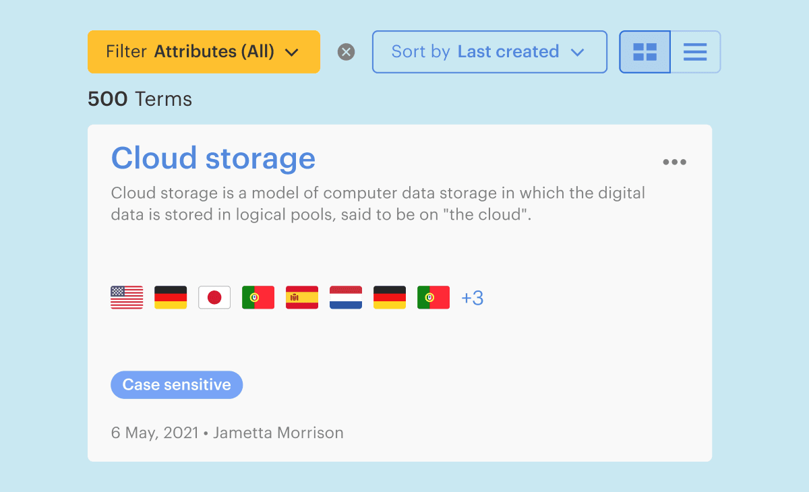
Task: Click the Portuguese flag next to +3
Action: 433,297
